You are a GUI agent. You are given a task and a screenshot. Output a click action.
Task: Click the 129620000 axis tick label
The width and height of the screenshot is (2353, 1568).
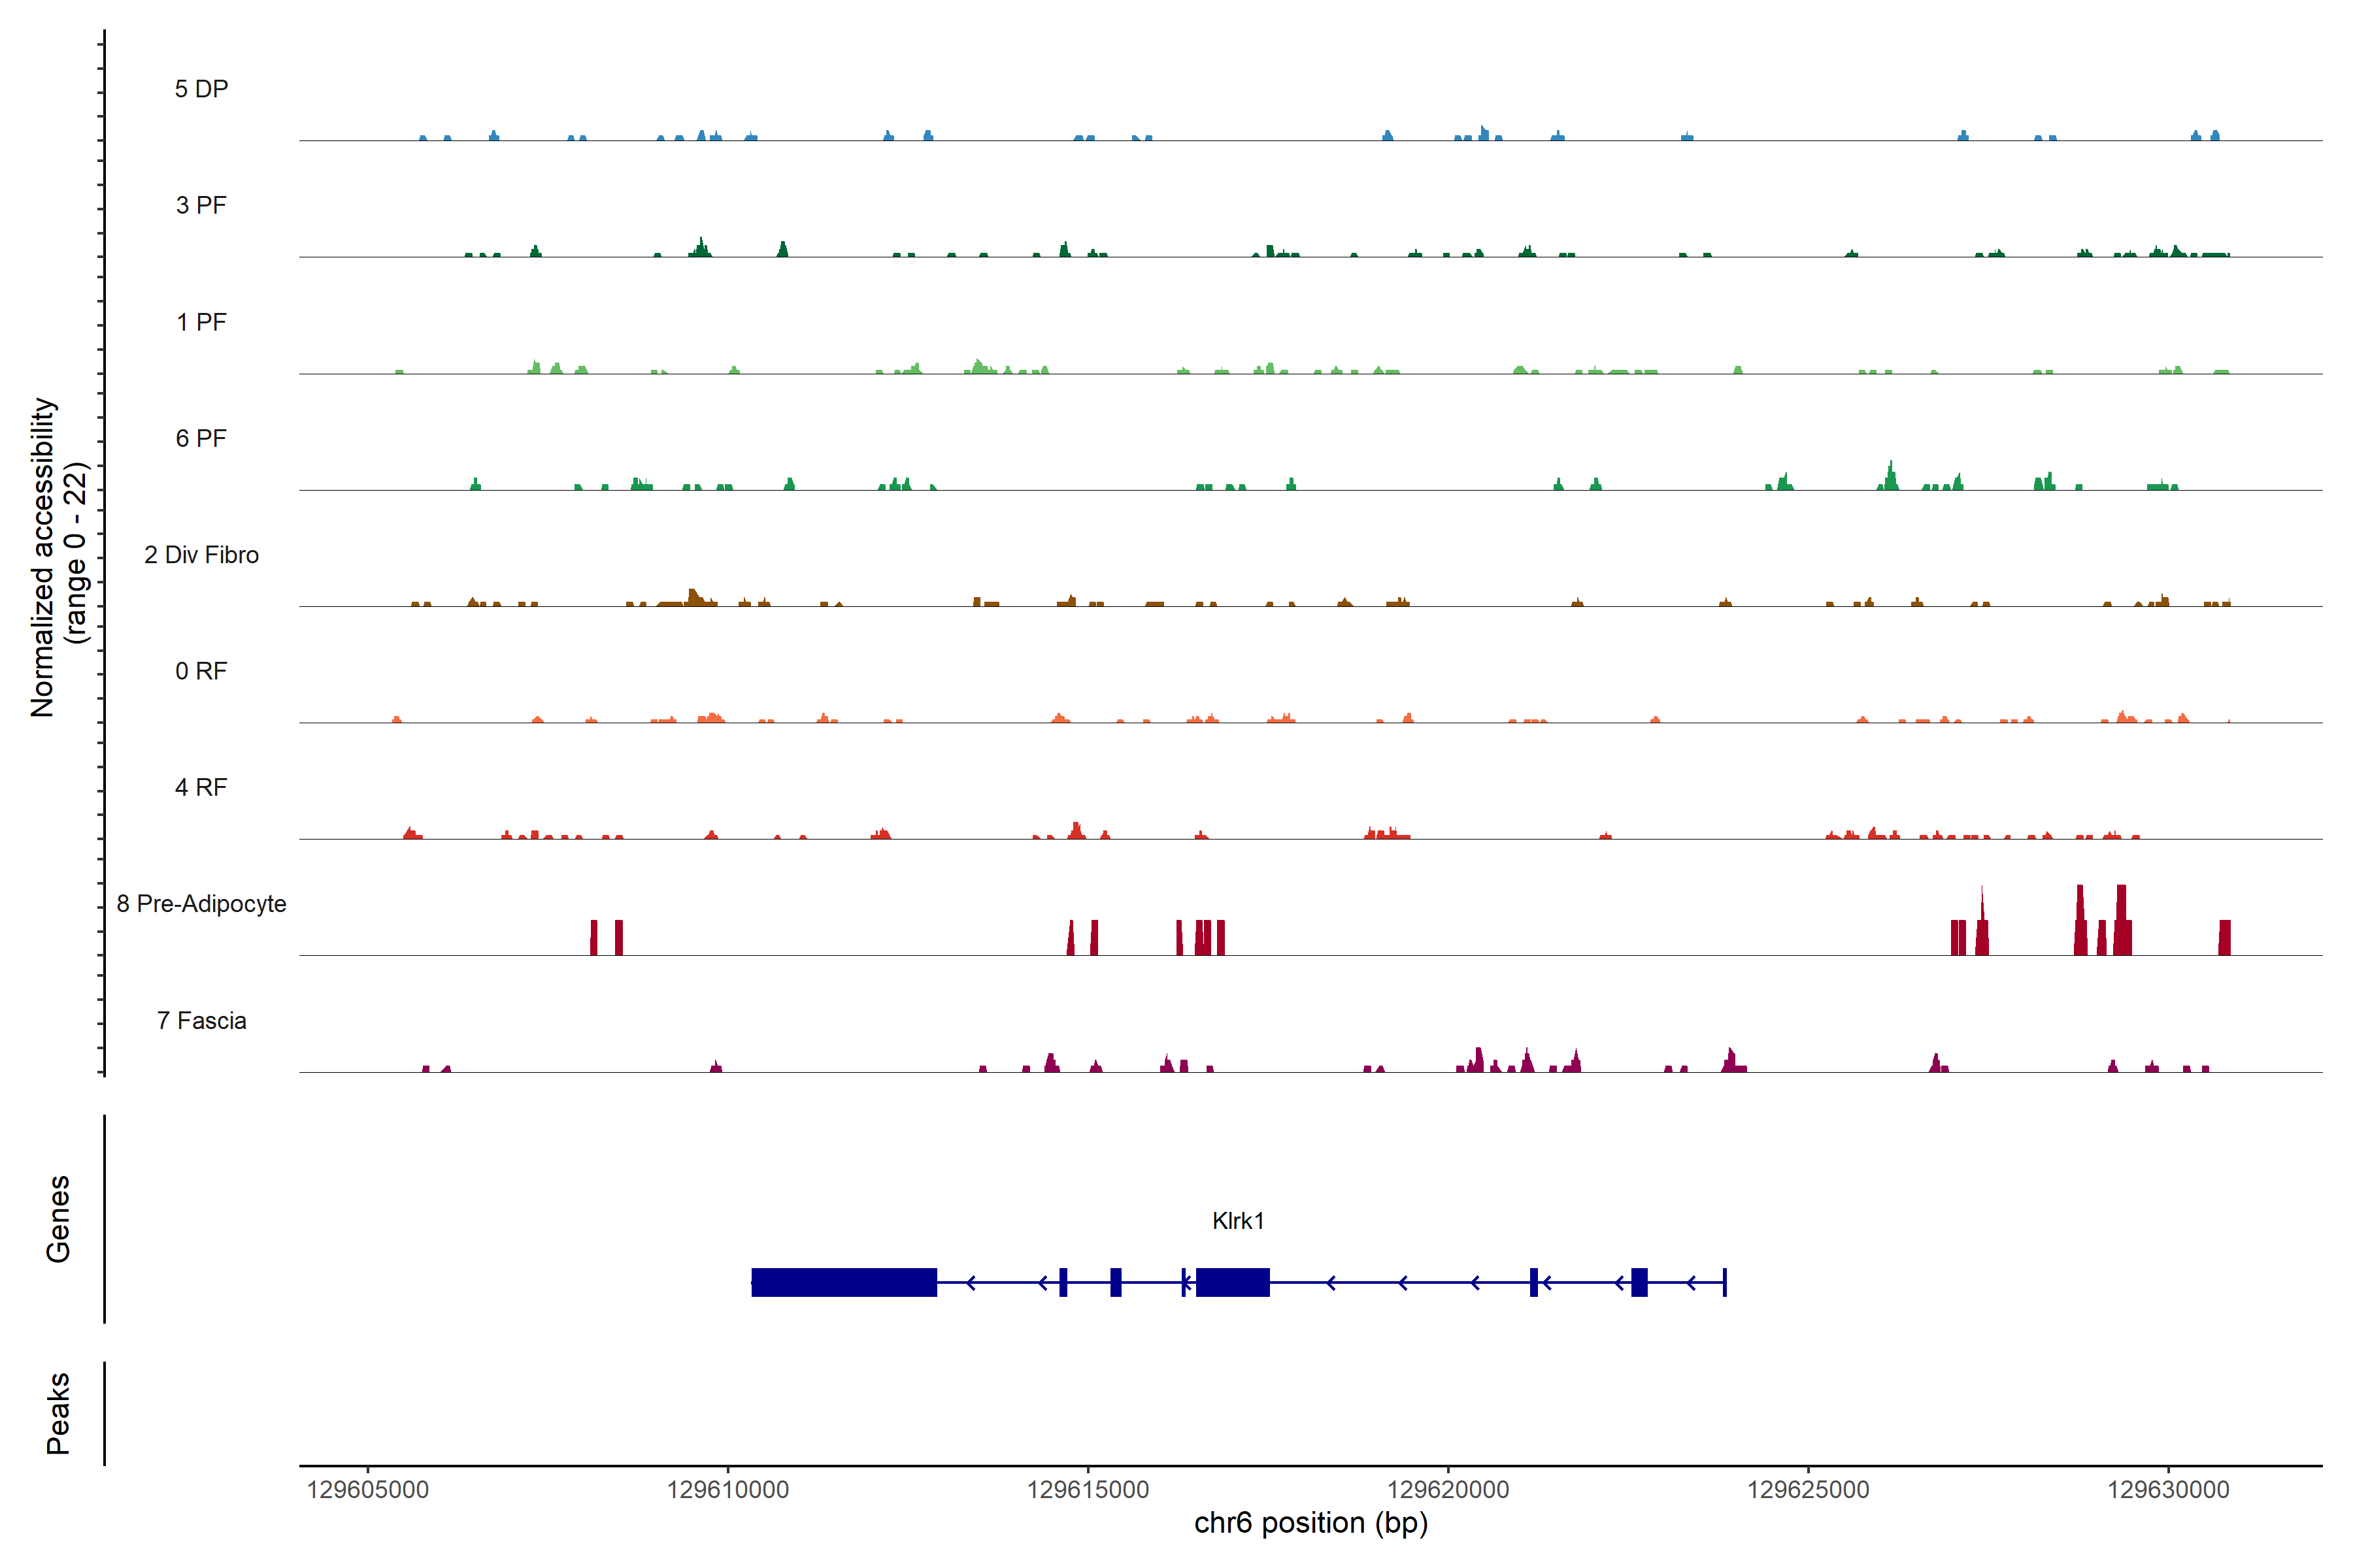click(x=1448, y=1490)
